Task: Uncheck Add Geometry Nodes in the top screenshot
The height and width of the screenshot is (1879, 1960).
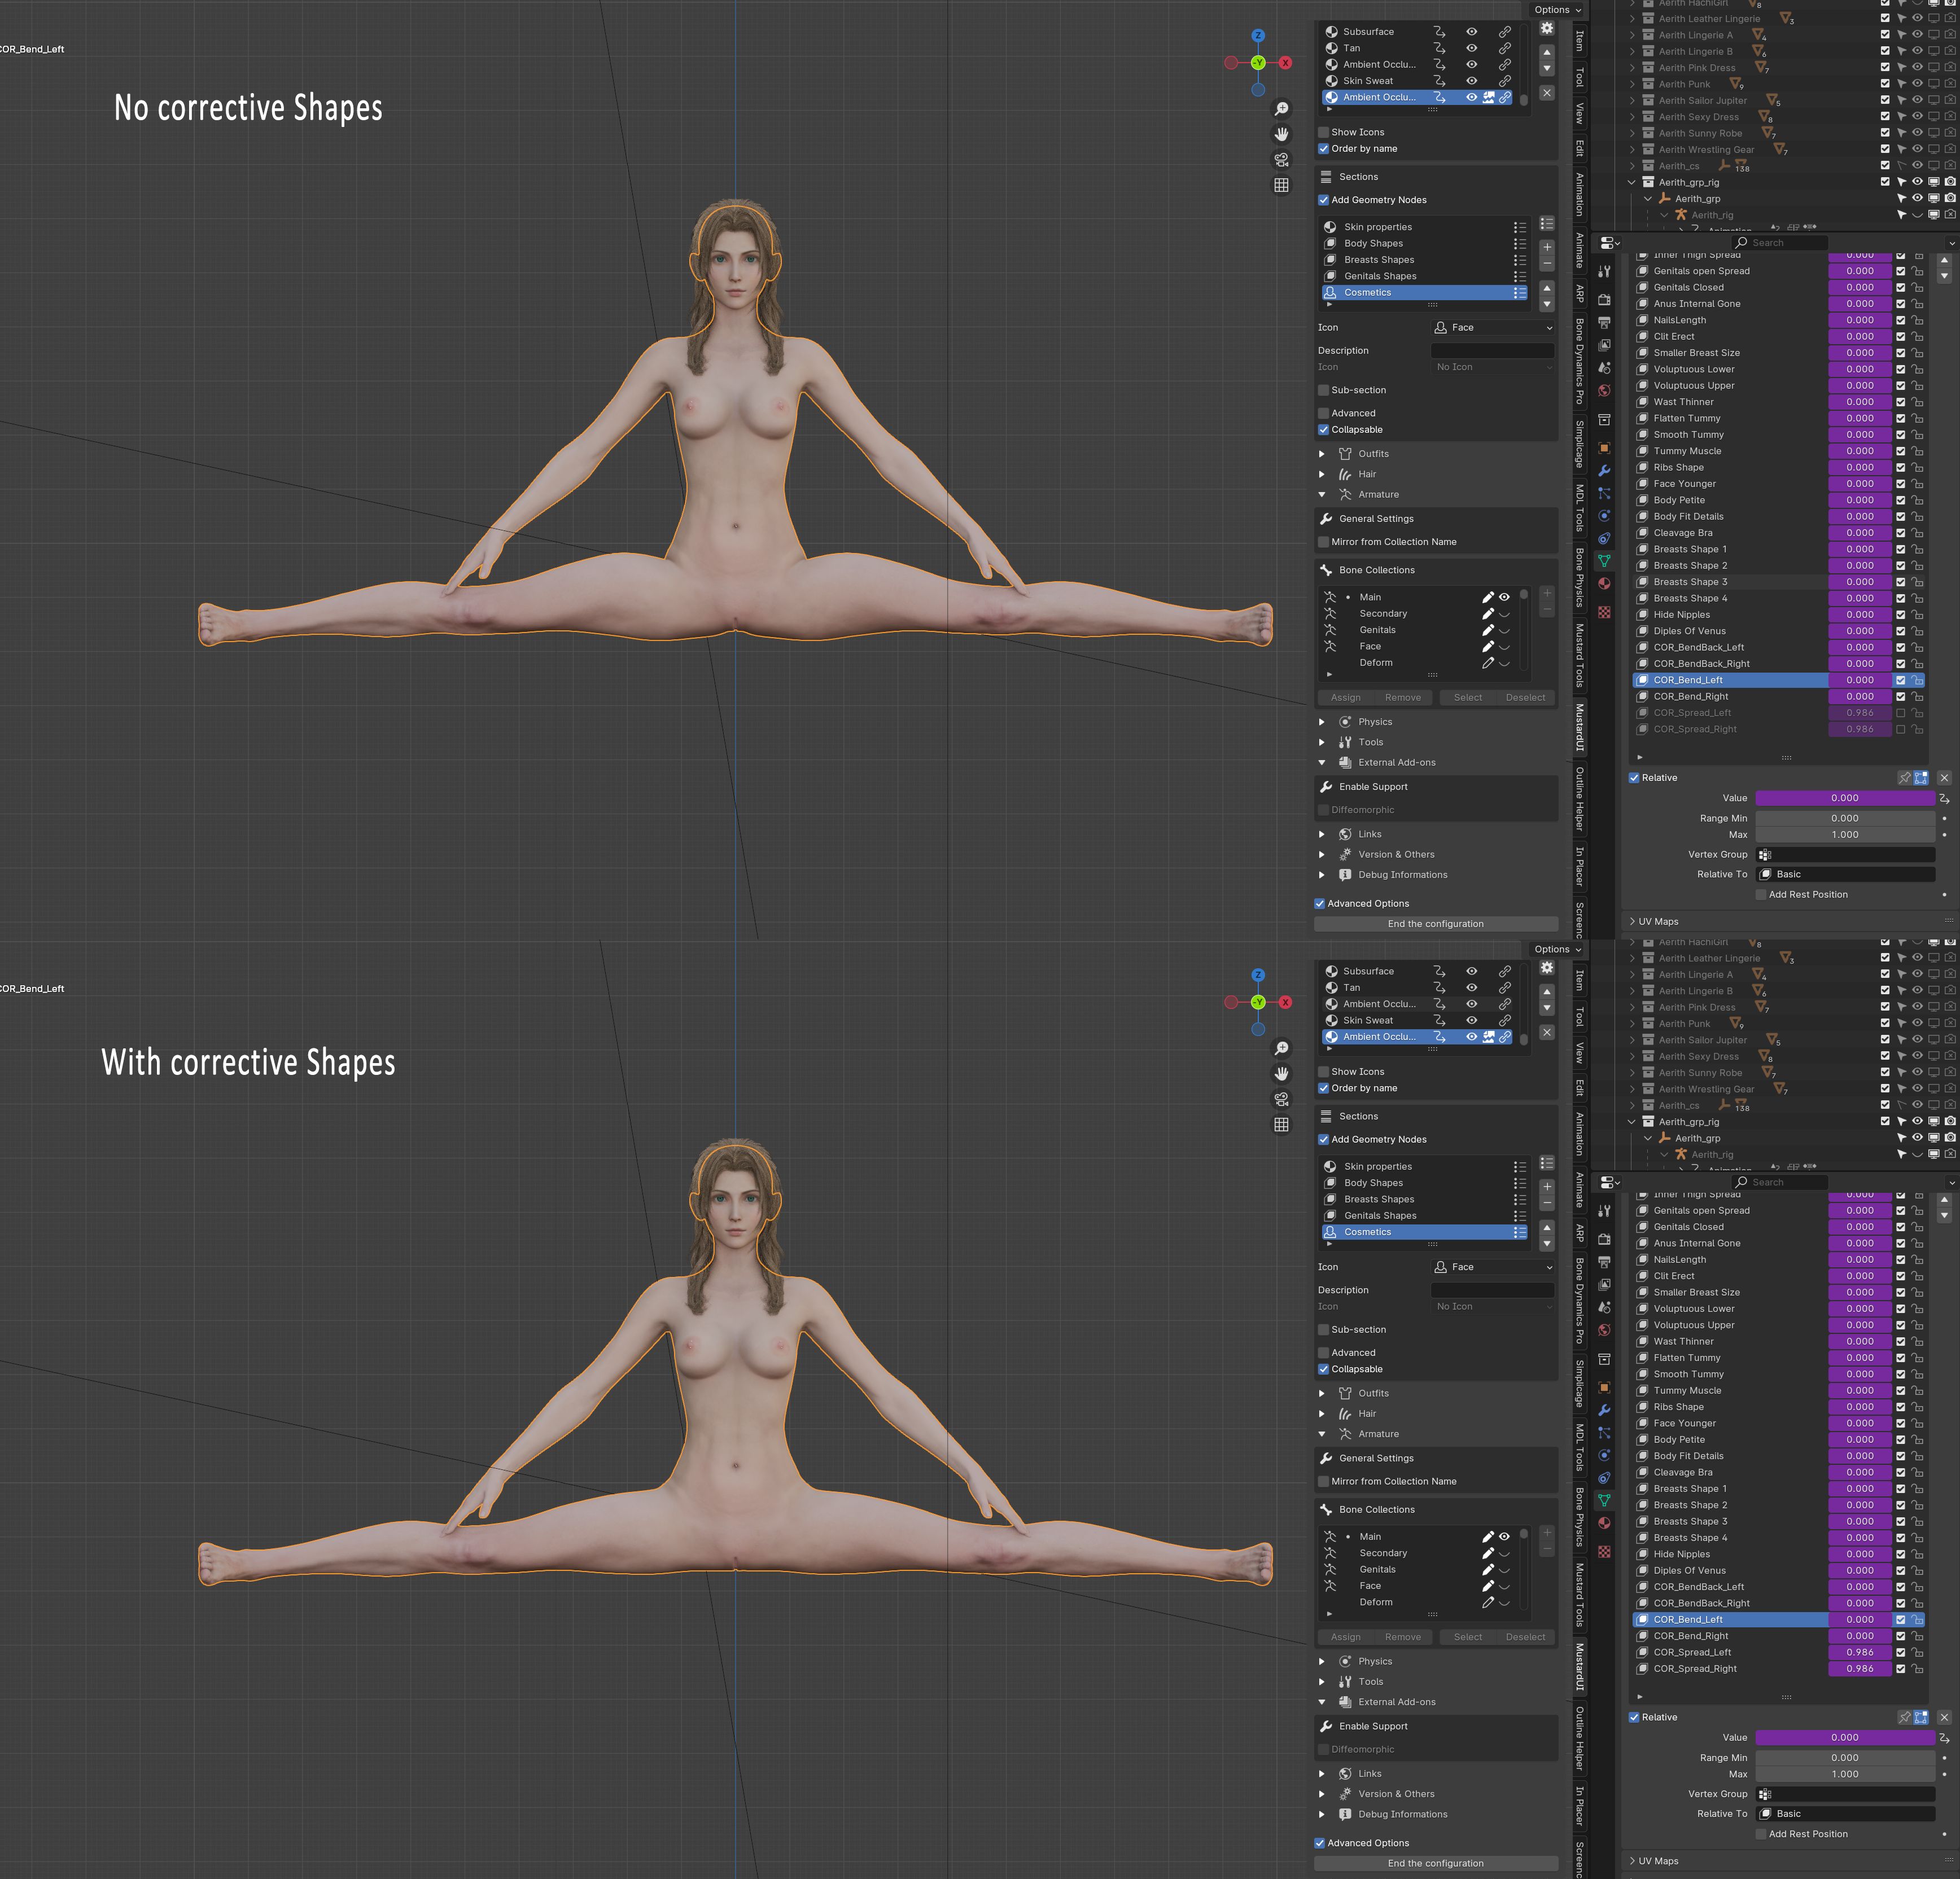Action: tap(1323, 200)
